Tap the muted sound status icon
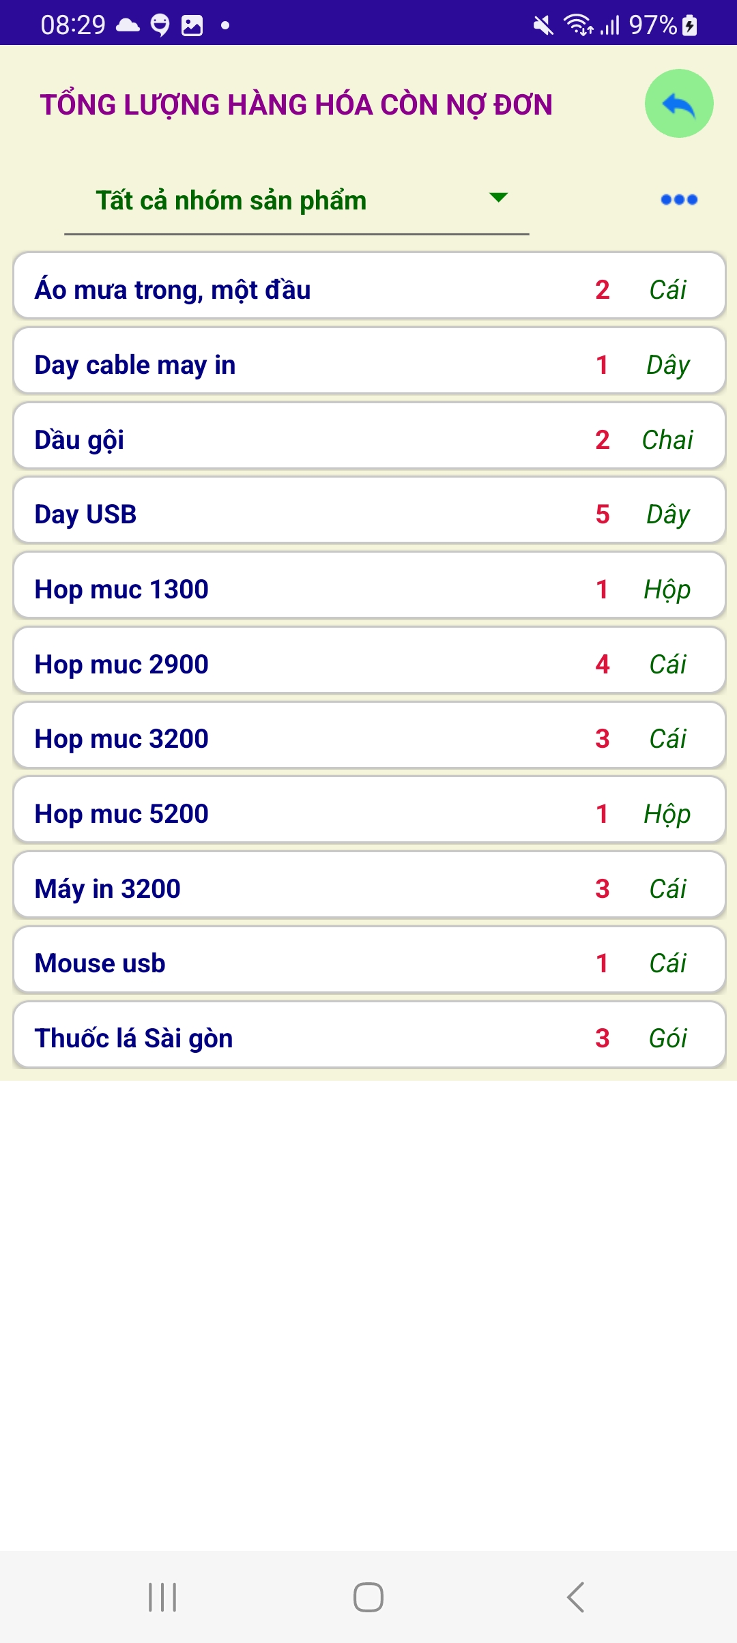Viewport: 737px width, 1643px height. point(543,26)
